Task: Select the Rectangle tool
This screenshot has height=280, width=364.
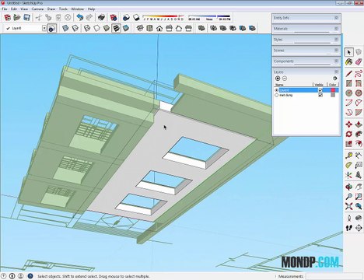Action: [349, 83]
